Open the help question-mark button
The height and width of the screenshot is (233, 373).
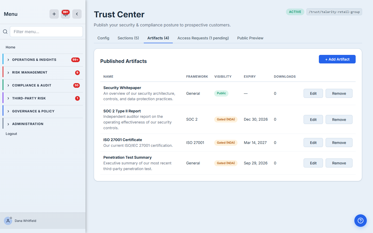(361, 221)
